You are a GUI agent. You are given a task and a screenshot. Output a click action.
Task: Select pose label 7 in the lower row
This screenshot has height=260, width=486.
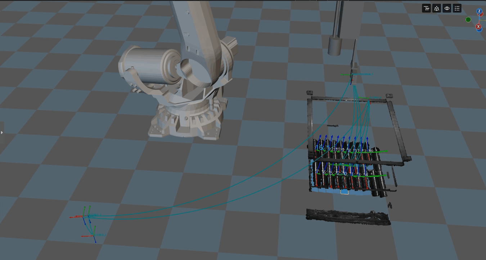317,172
